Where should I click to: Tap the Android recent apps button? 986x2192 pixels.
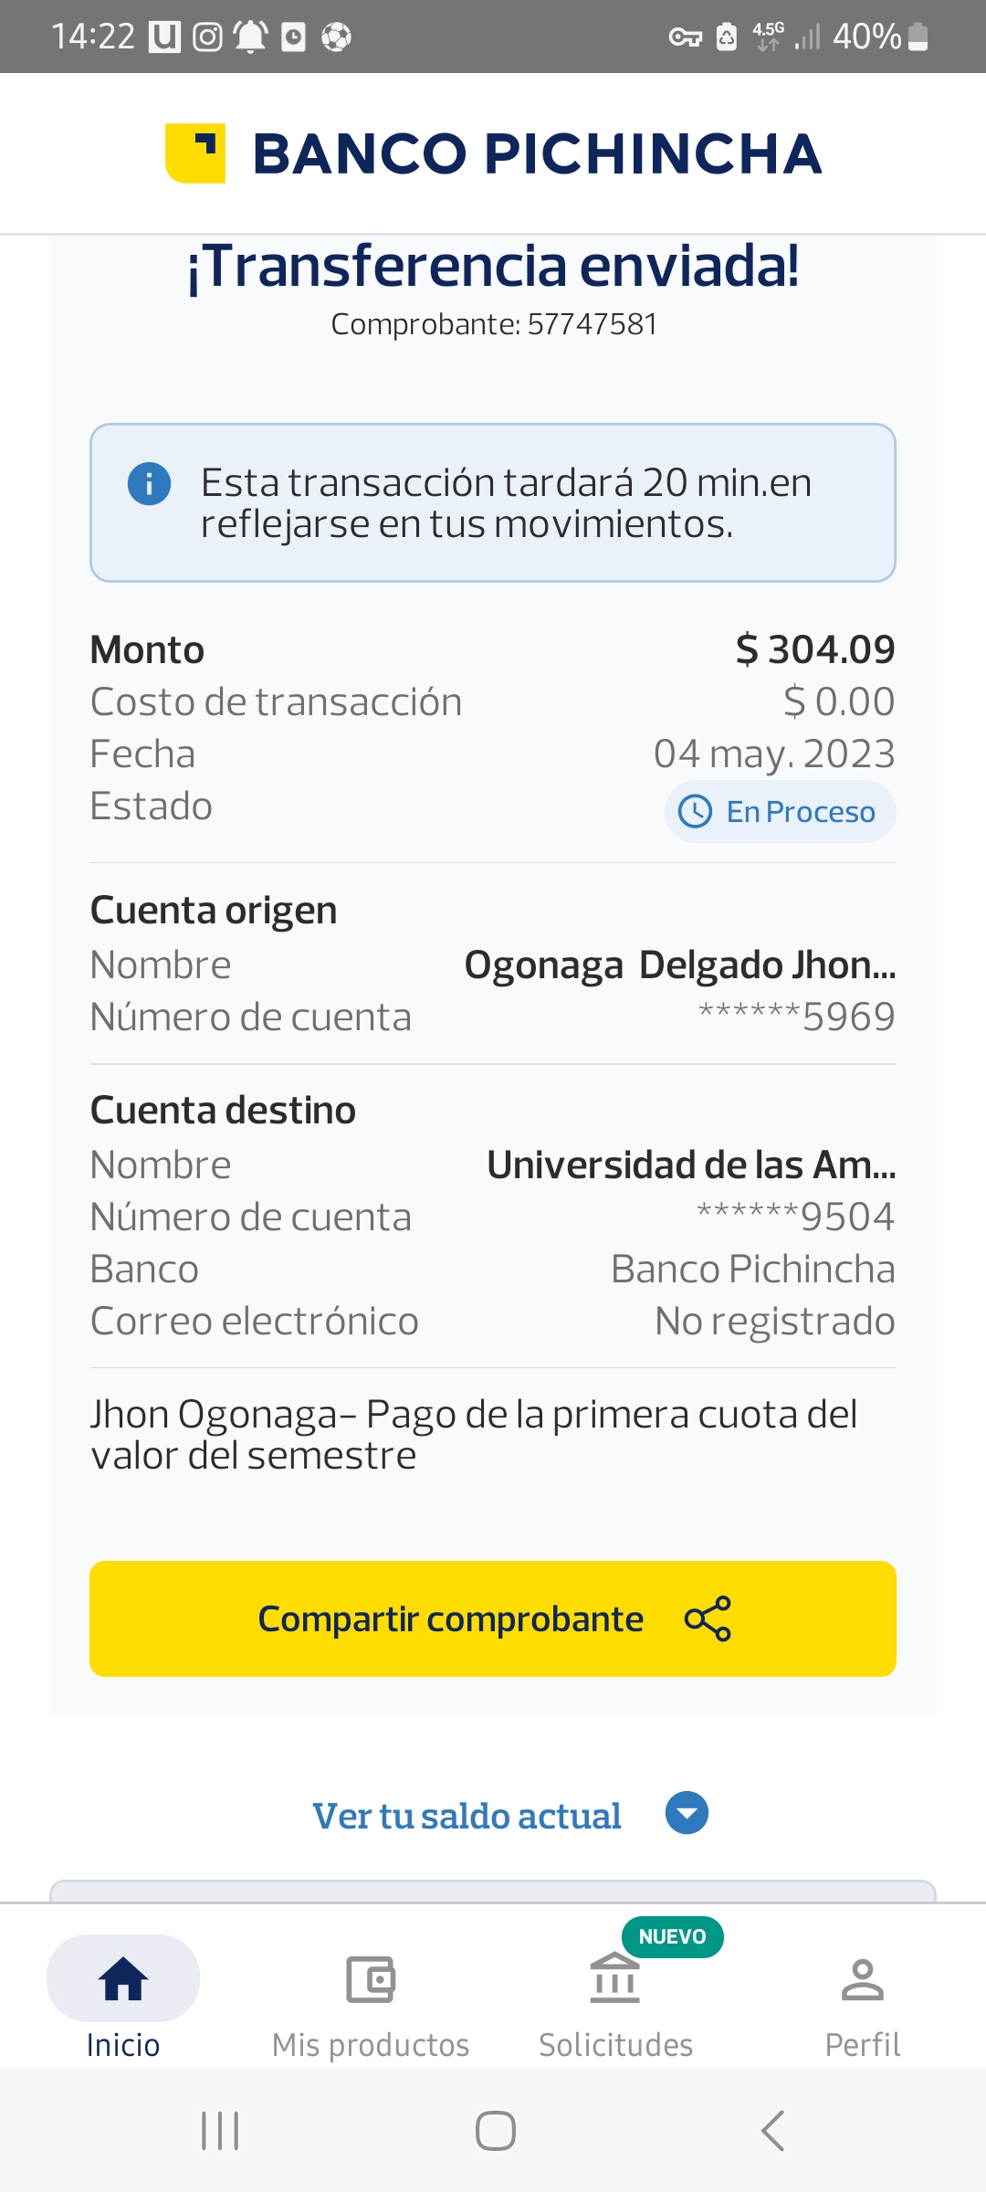click(x=220, y=2131)
